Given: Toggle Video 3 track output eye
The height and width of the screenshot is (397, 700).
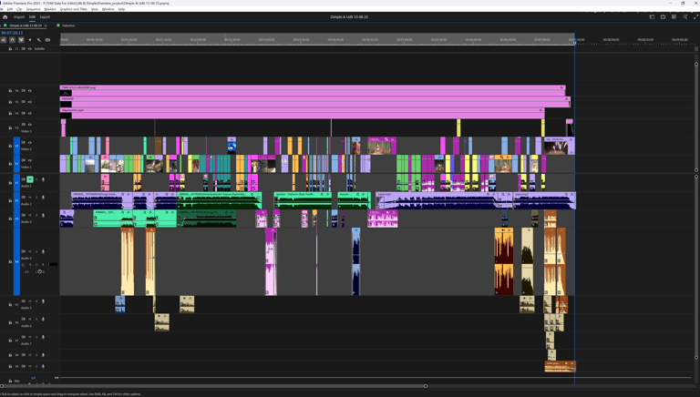Looking at the screenshot, I should (x=30, y=125).
